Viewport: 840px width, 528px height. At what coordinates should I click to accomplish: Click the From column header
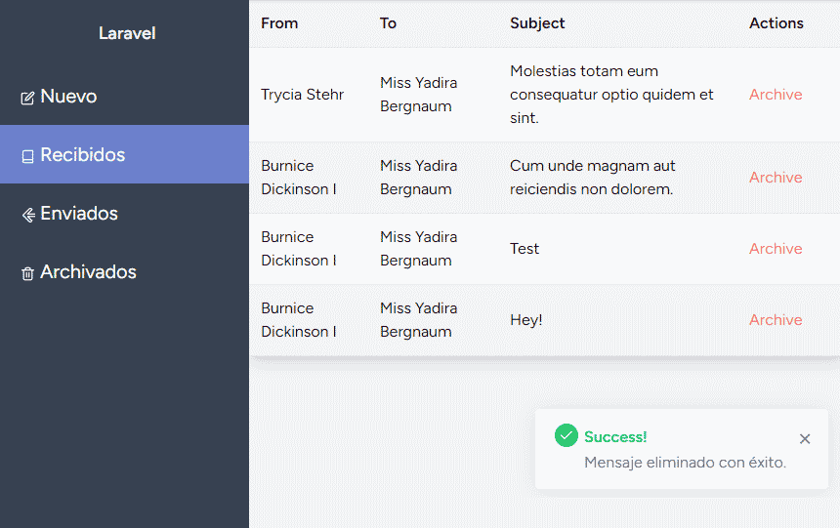point(279,23)
